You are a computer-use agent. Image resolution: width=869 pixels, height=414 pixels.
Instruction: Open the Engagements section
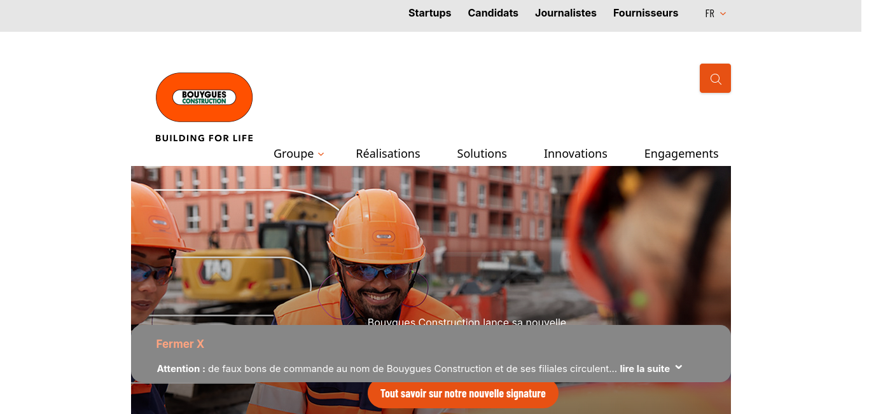[x=681, y=153]
